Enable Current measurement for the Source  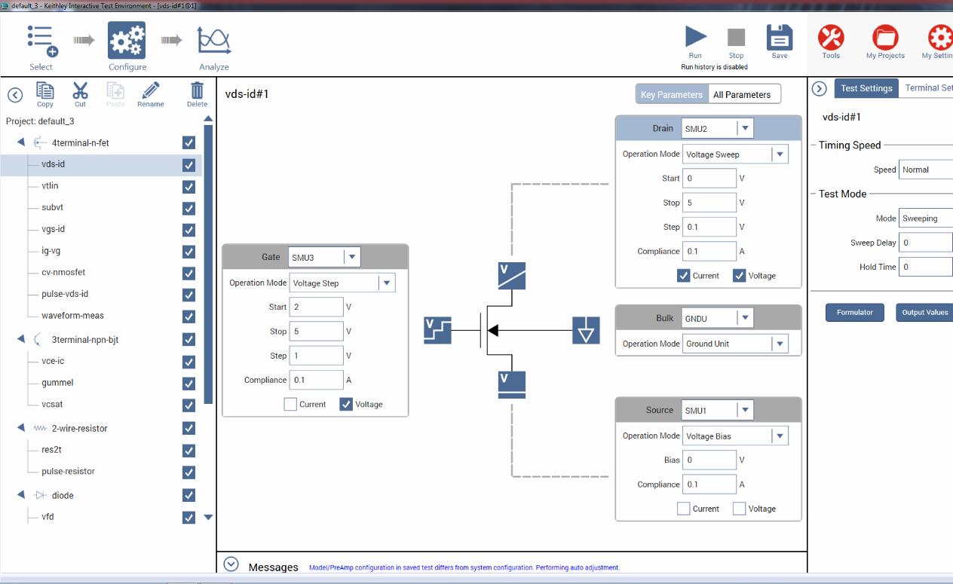pyautogui.click(x=684, y=509)
